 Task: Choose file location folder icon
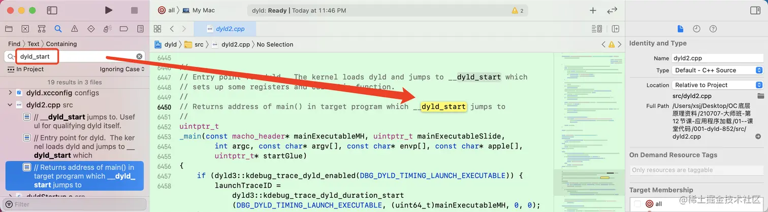[760, 96]
